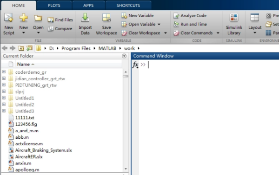Select the AircraftER.slx file

pos(29,157)
